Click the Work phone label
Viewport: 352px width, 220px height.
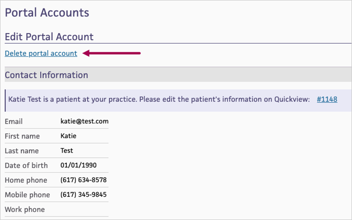coord(25,209)
